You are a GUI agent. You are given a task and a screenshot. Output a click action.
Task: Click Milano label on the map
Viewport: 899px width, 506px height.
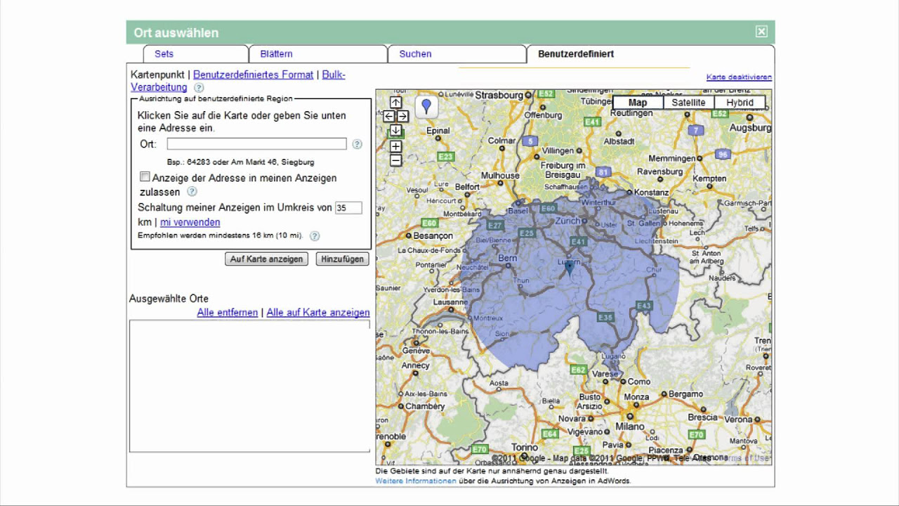(630, 427)
